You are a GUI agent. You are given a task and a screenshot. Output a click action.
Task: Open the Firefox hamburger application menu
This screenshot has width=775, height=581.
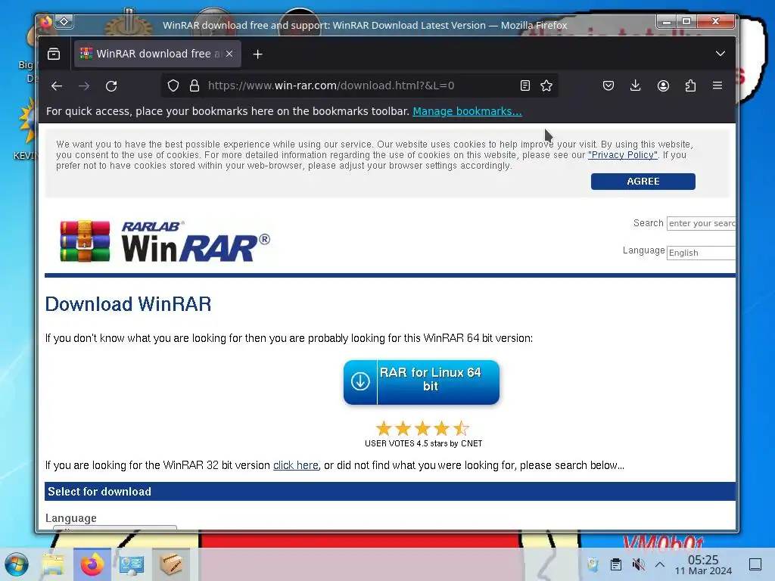pyautogui.click(x=717, y=86)
